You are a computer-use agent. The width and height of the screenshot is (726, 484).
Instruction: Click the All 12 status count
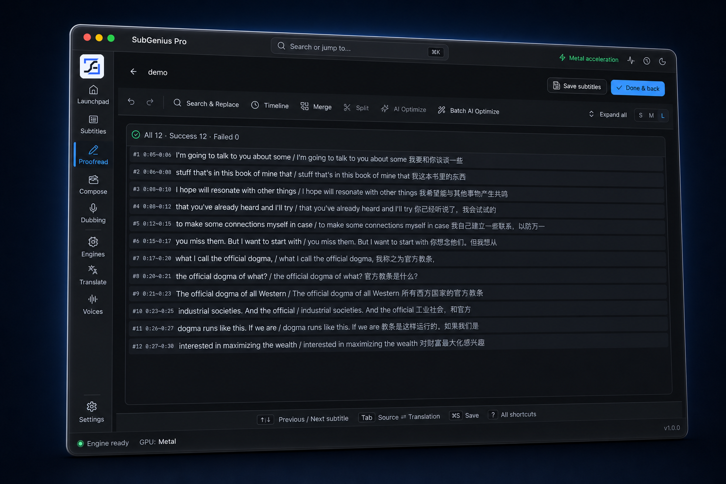[x=153, y=135]
